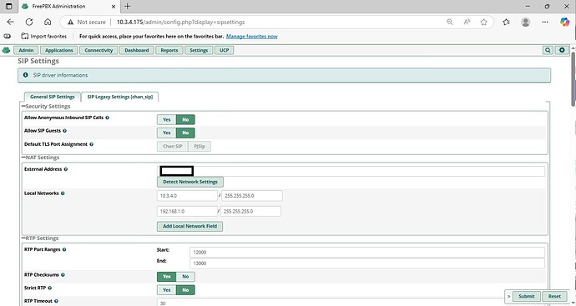
Task: Click help icon beside External Address
Action: pos(66,169)
